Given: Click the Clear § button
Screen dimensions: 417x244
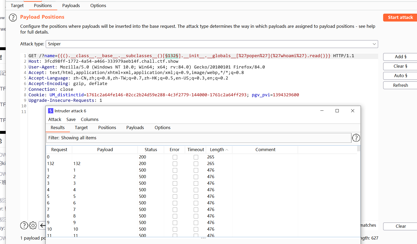Looking at the screenshot, I should (x=400, y=66).
